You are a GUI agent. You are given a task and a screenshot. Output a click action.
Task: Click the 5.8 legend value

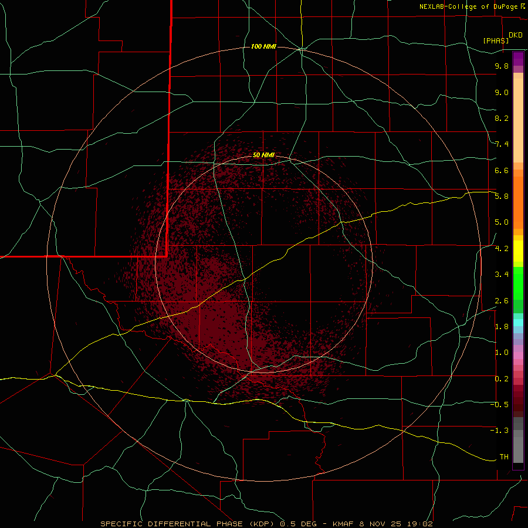[502, 197]
